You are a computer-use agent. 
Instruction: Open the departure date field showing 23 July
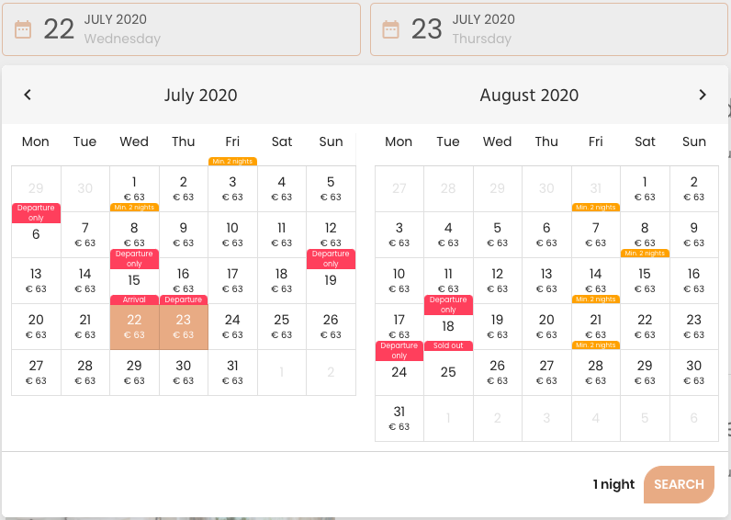(x=549, y=29)
